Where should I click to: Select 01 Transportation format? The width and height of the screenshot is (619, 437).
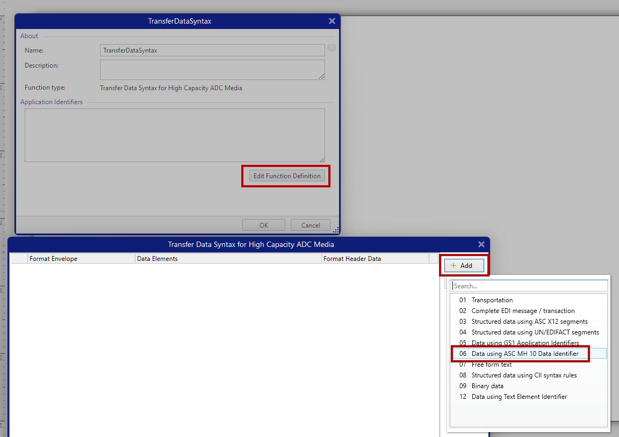492,300
